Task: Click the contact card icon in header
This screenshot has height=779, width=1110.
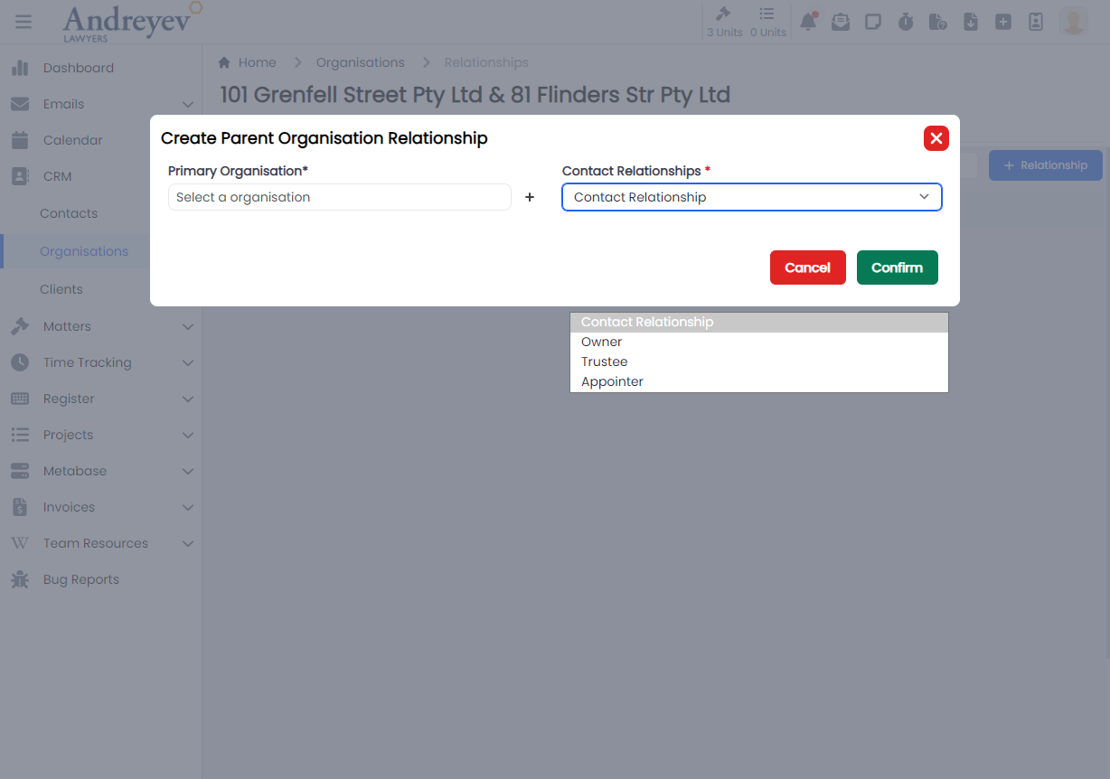Action: (1036, 22)
